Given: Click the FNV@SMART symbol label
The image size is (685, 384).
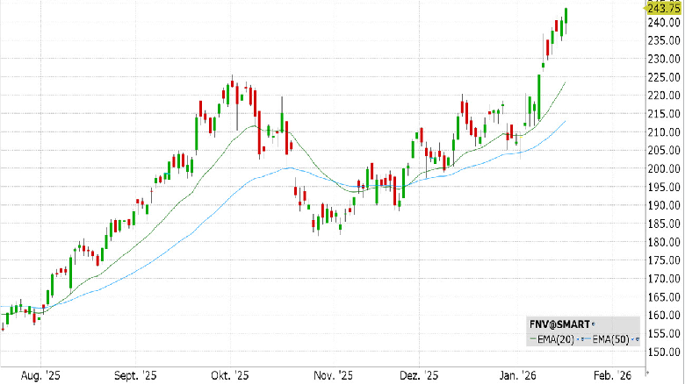Looking at the screenshot, I should click(x=559, y=324).
